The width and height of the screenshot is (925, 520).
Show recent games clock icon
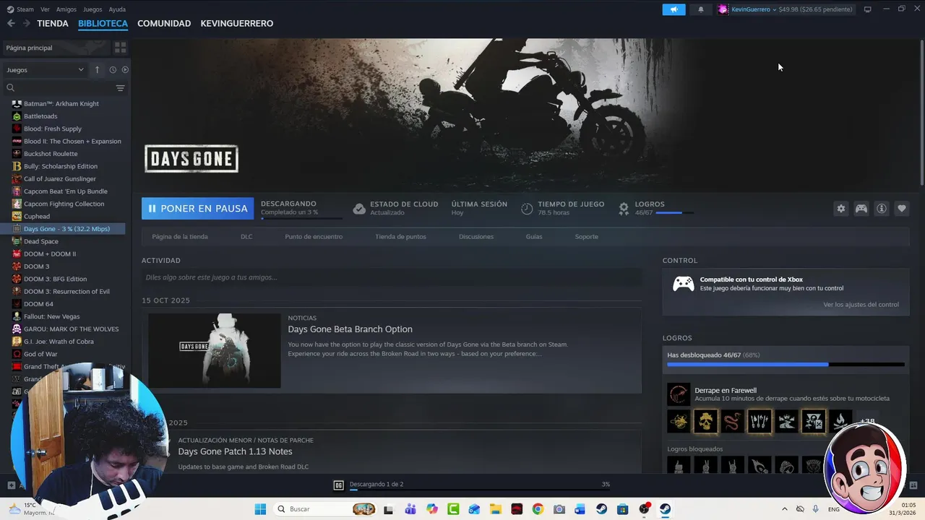point(113,69)
